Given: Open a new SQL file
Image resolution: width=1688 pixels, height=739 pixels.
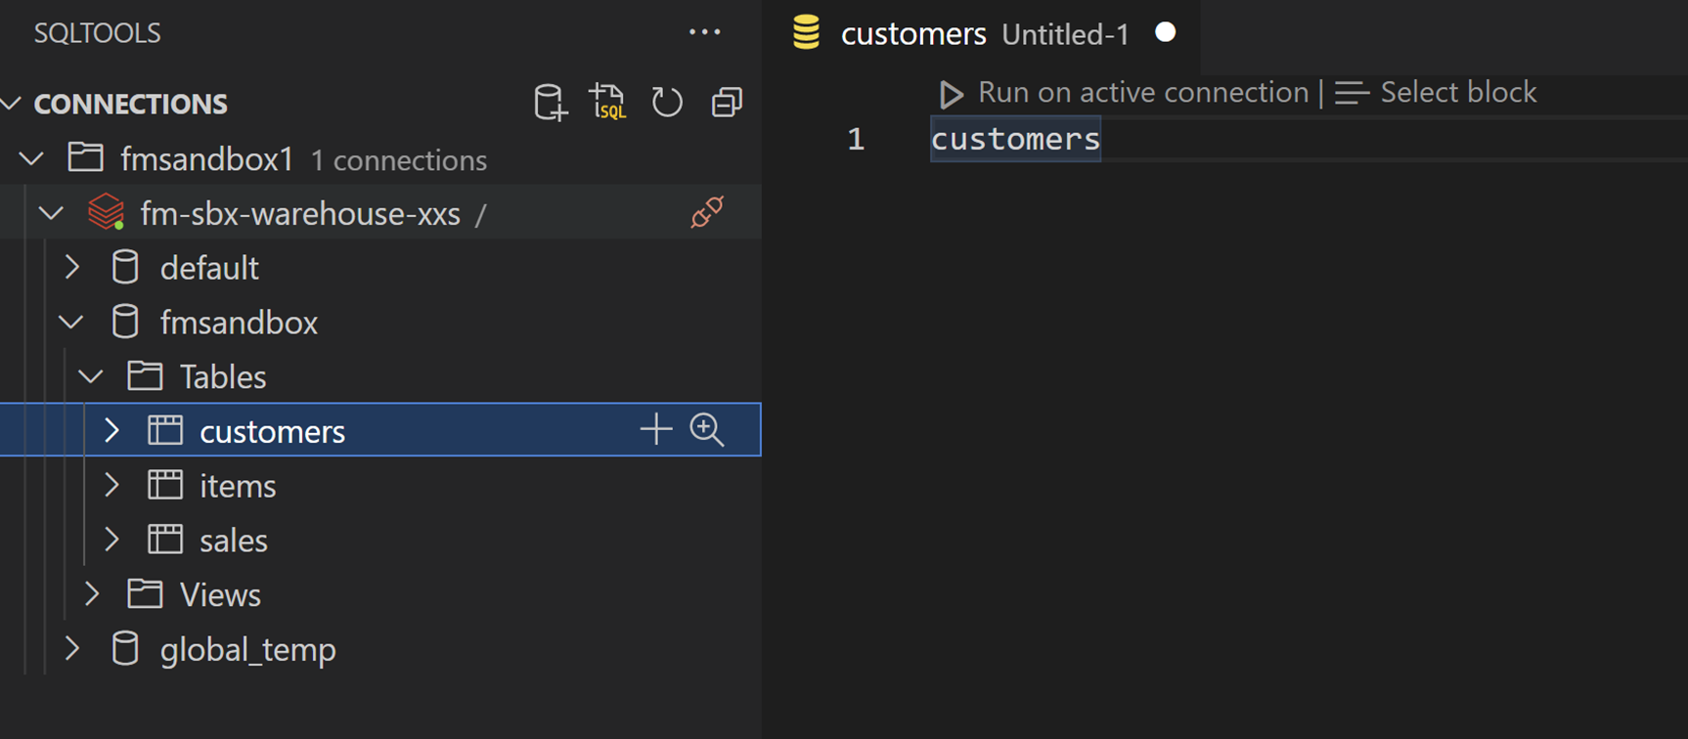Looking at the screenshot, I should [x=607, y=103].
